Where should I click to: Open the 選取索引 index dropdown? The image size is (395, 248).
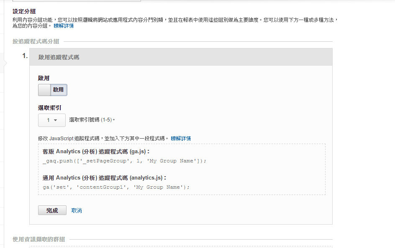52,120
